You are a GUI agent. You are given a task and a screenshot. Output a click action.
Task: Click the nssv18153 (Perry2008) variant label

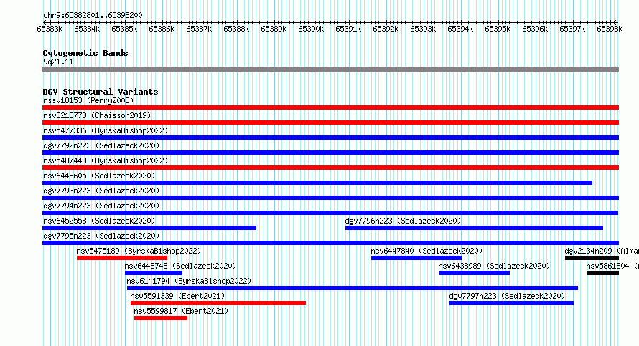(88, 100)
